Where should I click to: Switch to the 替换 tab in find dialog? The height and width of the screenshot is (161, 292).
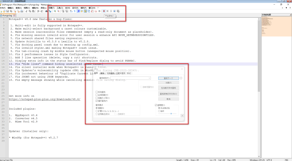[x=102, y=73]
